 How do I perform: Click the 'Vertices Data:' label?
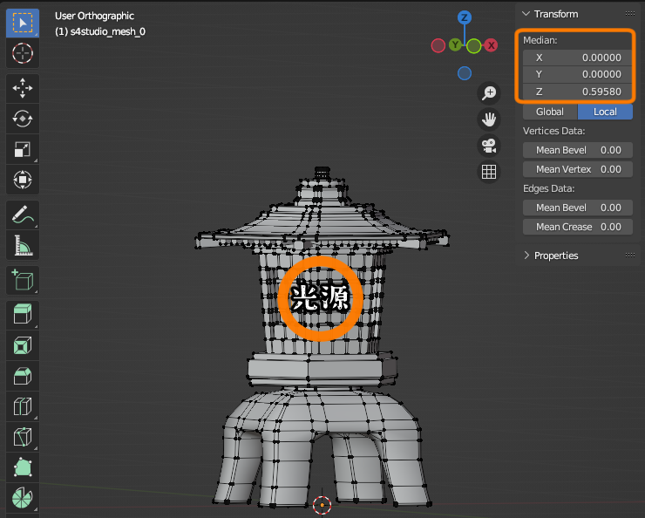coord(553,132)
